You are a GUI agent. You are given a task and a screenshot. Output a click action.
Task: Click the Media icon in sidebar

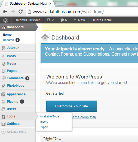coord(4,64)
